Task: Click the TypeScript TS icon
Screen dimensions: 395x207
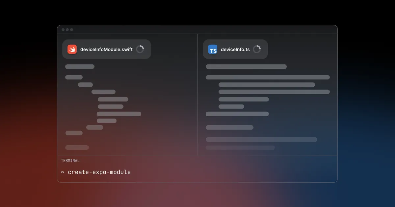Action: click(x=213, y=49)
